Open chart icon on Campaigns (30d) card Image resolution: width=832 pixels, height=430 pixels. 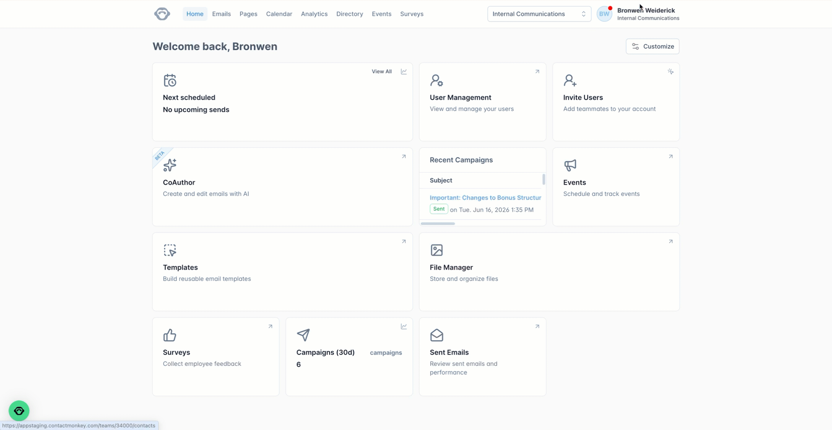pos(403,326)
